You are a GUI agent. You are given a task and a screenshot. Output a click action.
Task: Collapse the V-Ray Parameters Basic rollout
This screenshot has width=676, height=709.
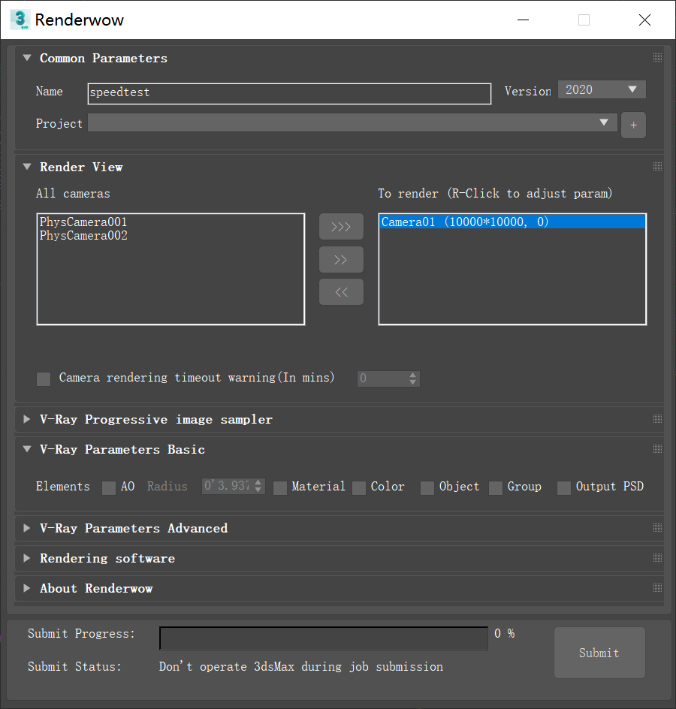tap(27, 449)
